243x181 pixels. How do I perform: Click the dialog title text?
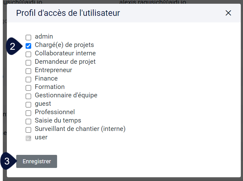[68, 13]
